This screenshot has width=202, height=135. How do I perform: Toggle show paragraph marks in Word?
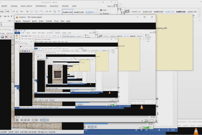[59, 11]
